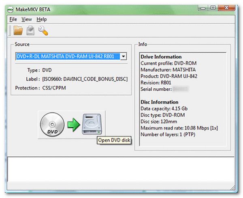Click the 'Disc Information' heading
Image resolution: width=243 pixels, height=198 pixels.
[x=159, y=102]
